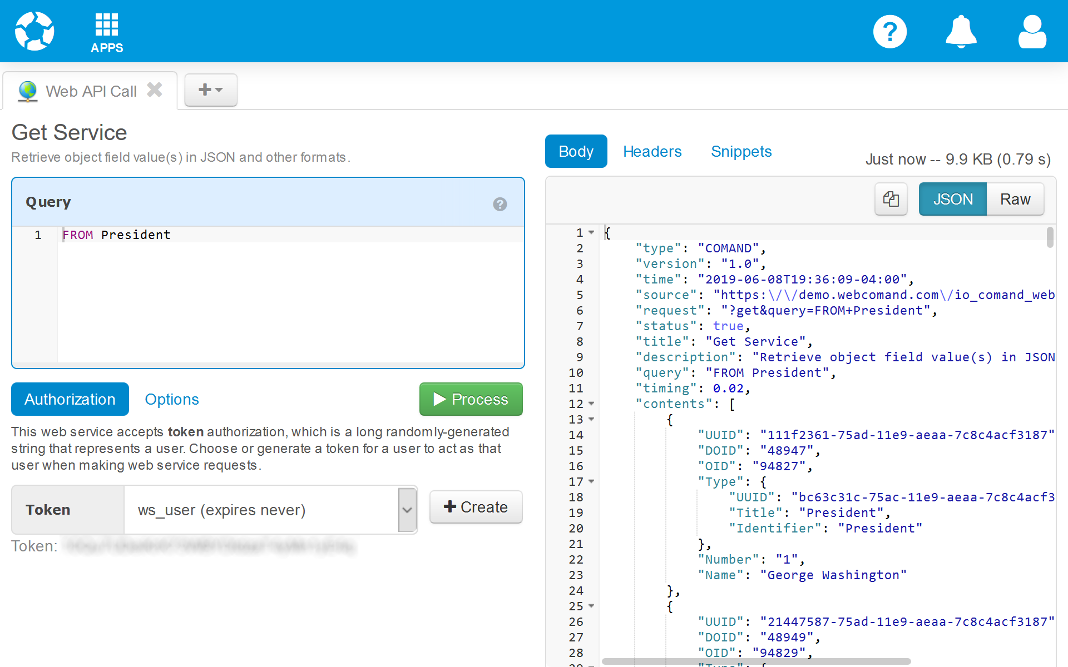This screenshot has width=1068, height=667.
Task: Switch the response view to JSON format
Action: pos(952,199)
